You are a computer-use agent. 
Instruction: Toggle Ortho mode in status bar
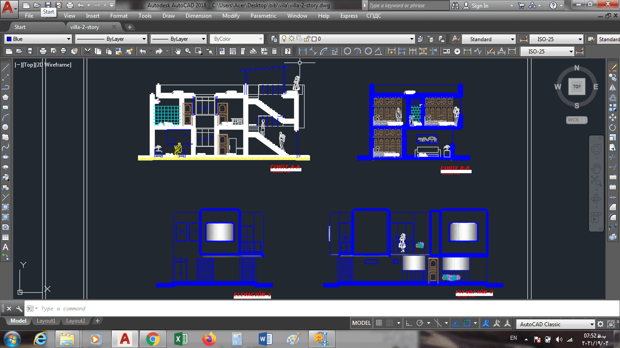[x=408, y=323]
